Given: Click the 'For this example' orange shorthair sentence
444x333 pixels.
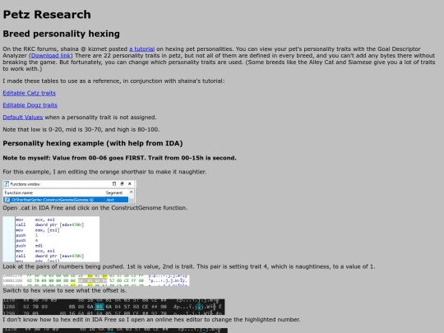Looking at the screenshot, I should pos(104,172).
